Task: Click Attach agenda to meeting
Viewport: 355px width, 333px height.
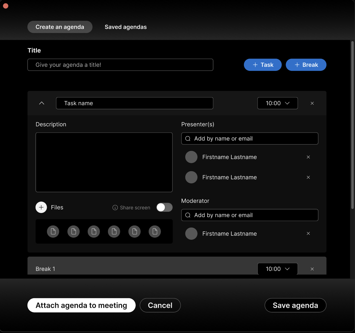Action: 81,305
